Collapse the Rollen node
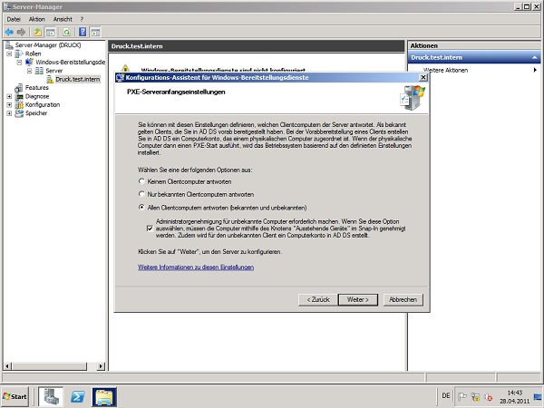Image resolution: width=544 pixels, height=408 pixels. (x=9, y=53)
